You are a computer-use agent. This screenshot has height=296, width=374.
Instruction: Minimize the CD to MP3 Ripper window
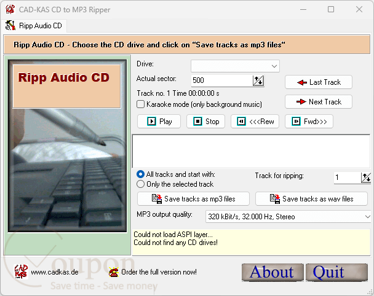[x=303, y=10]
